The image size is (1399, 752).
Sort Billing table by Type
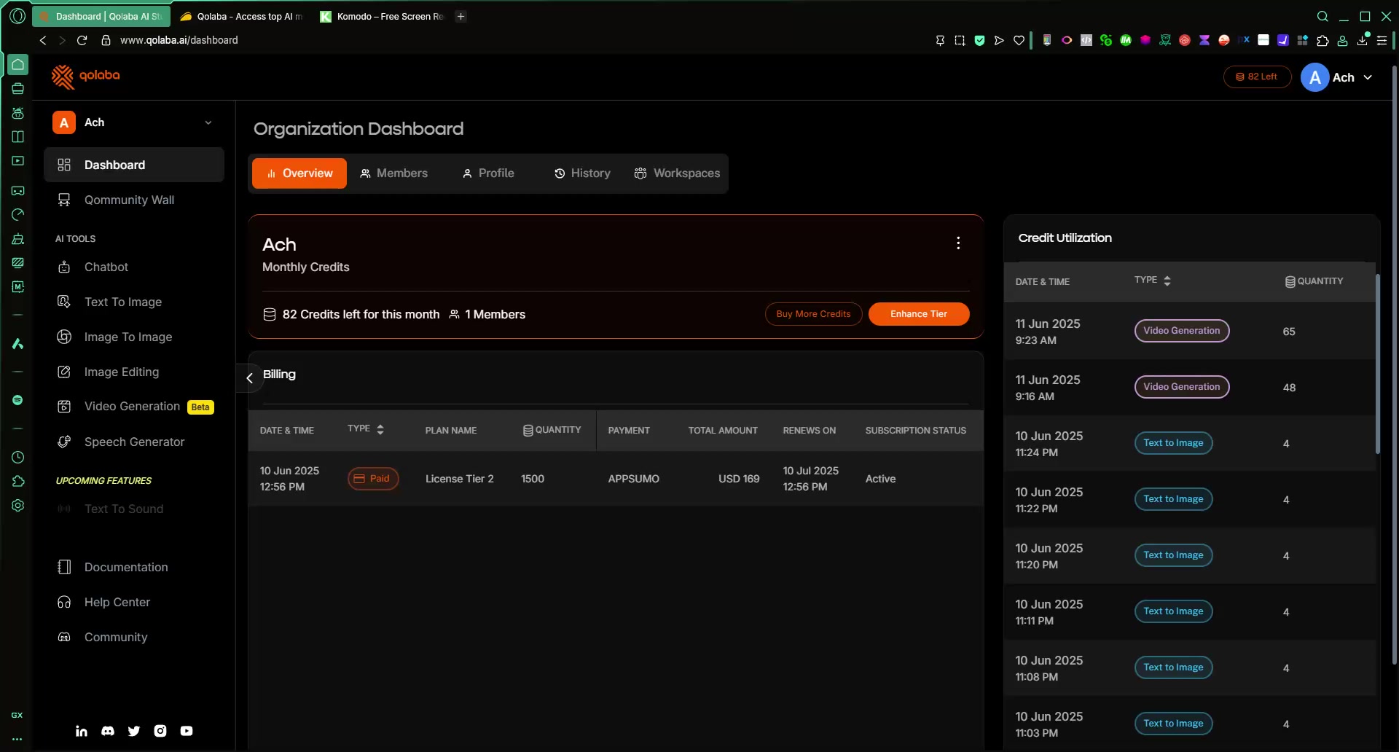pos(380,430)
